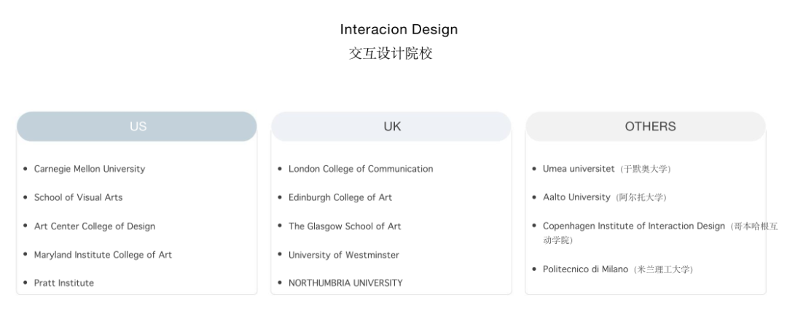Click Politecnico di Milano entry
787x324 pixels.
(x=585, y=269)
